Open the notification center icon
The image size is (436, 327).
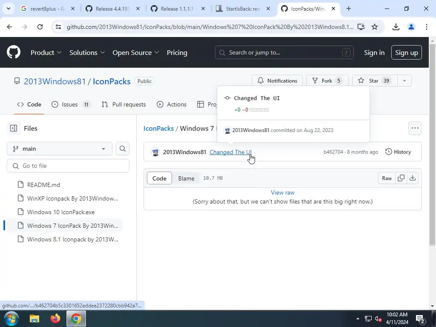coord(420,318)
